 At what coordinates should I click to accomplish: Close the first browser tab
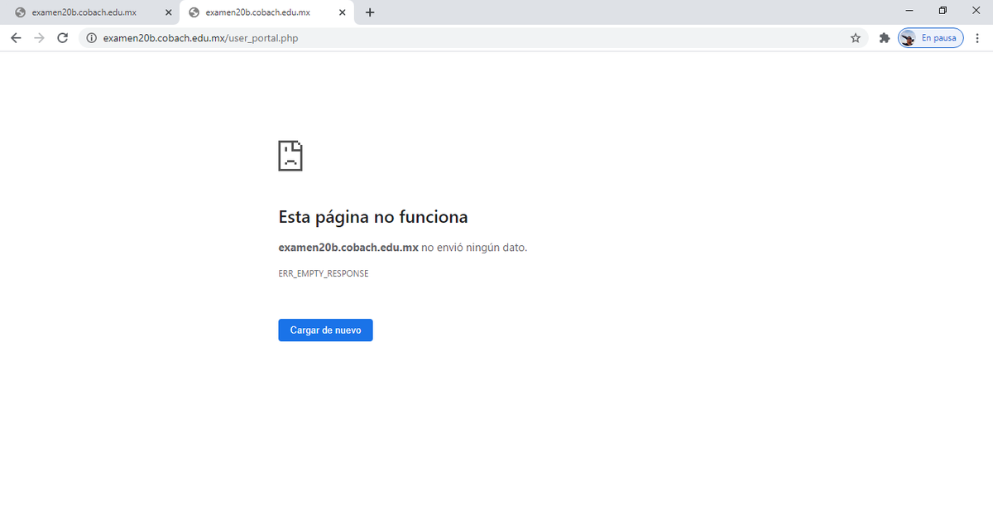[169, 12]
